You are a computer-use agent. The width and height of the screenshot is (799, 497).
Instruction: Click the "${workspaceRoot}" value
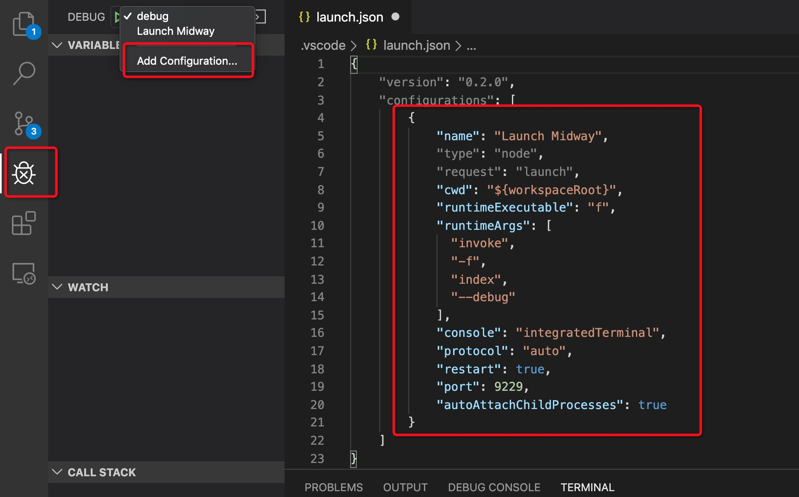click(551, 190)
